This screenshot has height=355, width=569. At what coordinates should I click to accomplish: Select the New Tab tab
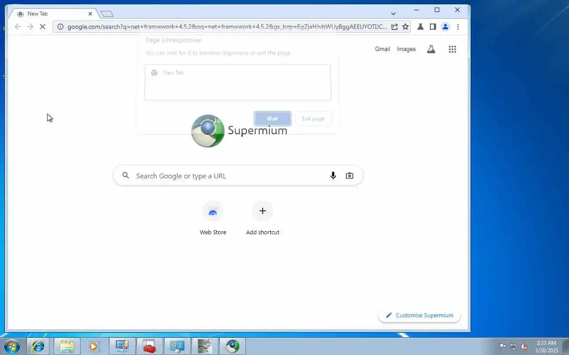(52, 14)
